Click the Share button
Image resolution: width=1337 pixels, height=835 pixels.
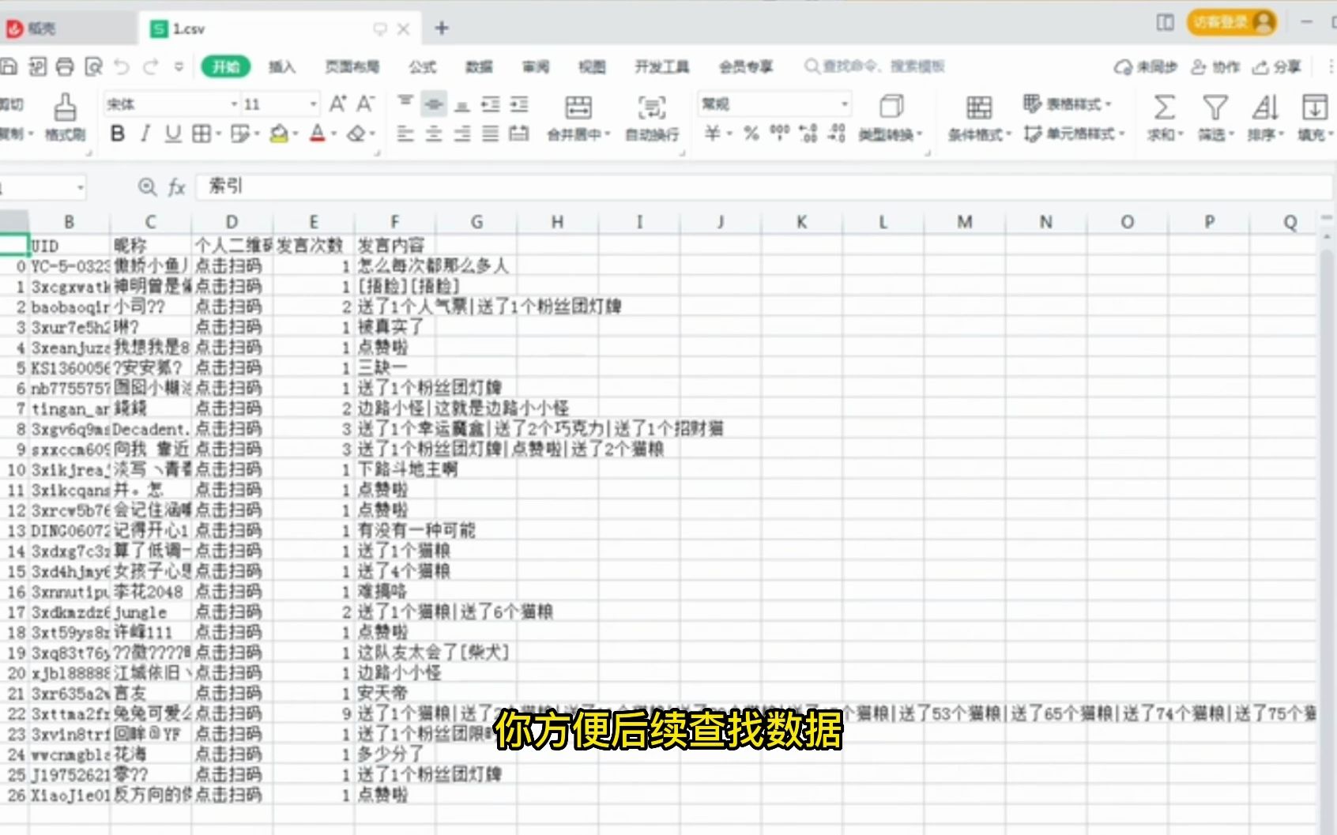1277,67
